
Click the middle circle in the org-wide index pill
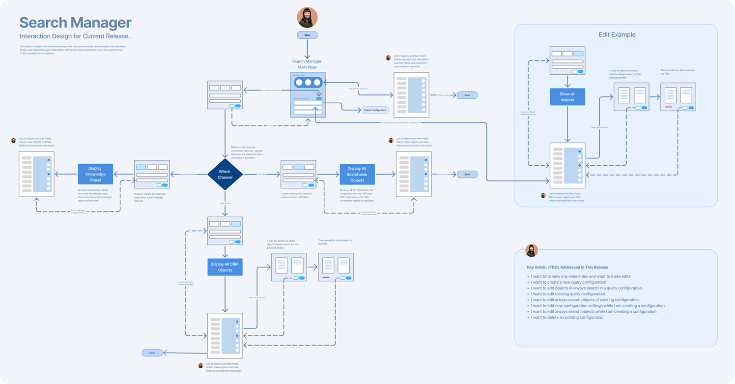309,83
